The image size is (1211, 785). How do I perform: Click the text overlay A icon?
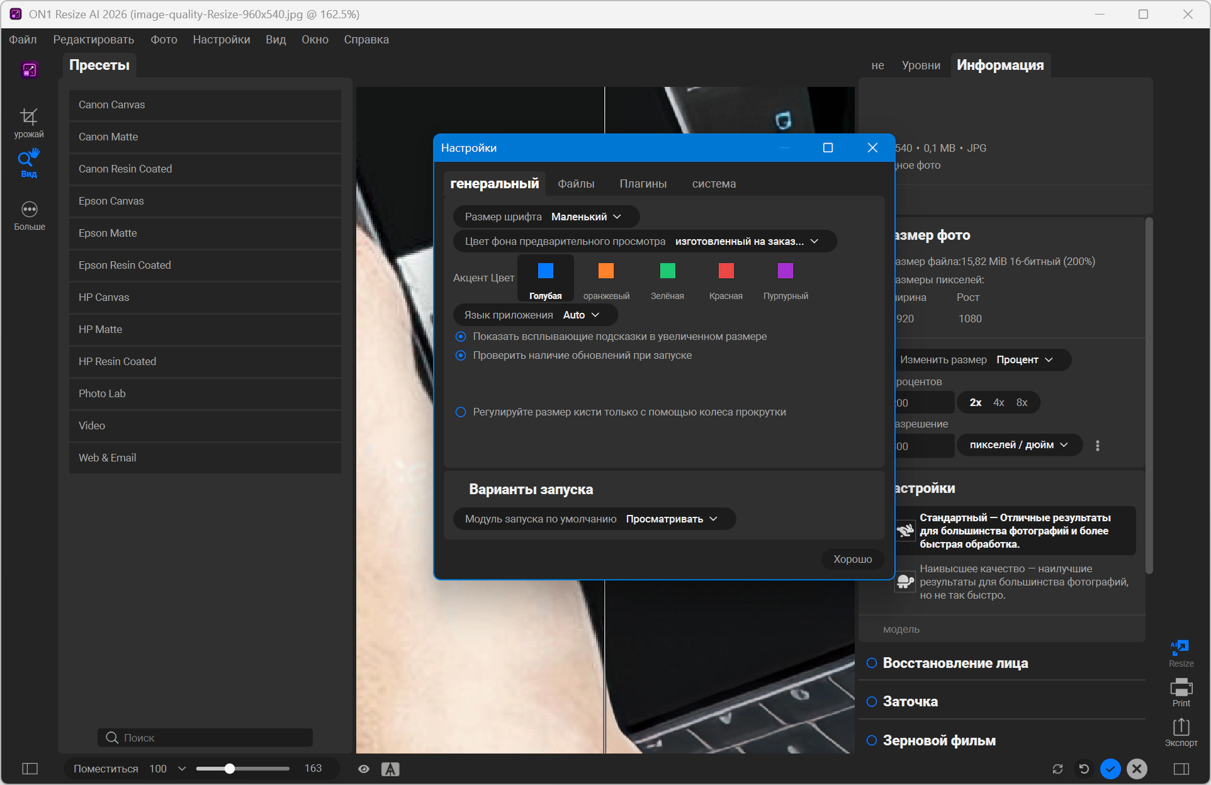[x=390, y=769]
